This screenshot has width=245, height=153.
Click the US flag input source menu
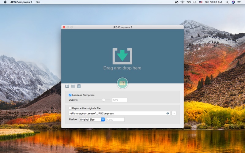(201, 2)
